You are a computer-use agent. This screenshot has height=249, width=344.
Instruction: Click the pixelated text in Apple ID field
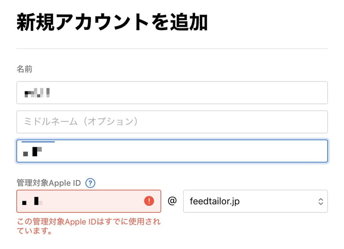(x=32, y=201)
